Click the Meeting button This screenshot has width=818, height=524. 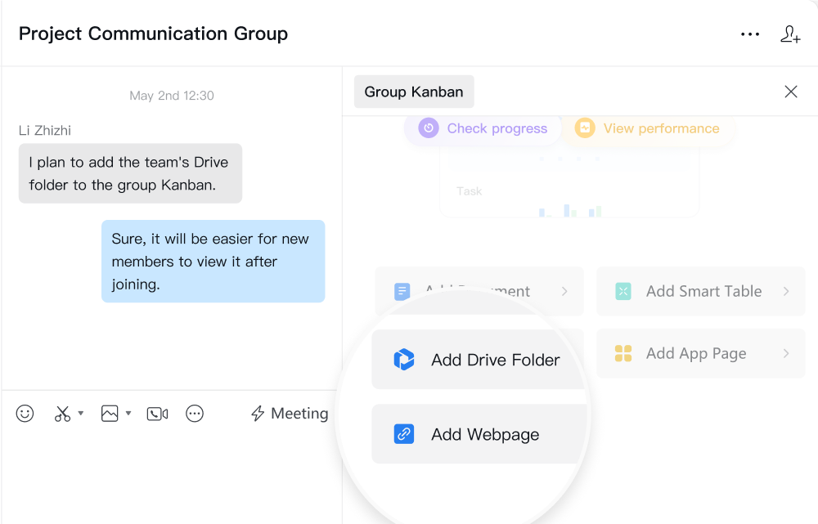click(290, 414)
